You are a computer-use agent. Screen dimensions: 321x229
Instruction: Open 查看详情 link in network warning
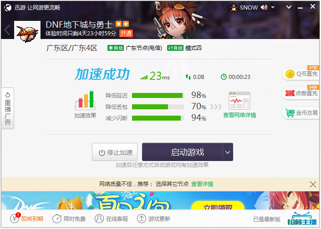point(202,184)
